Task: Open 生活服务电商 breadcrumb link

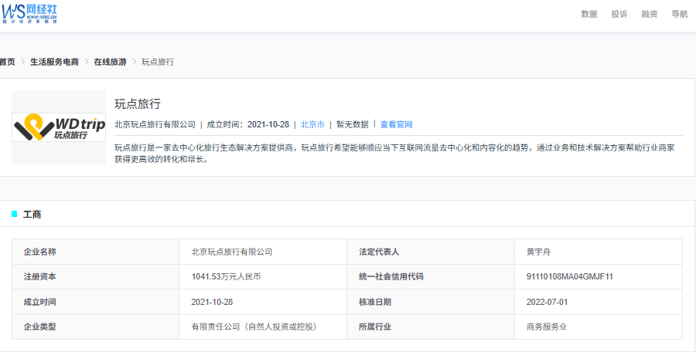Action: 54,62
